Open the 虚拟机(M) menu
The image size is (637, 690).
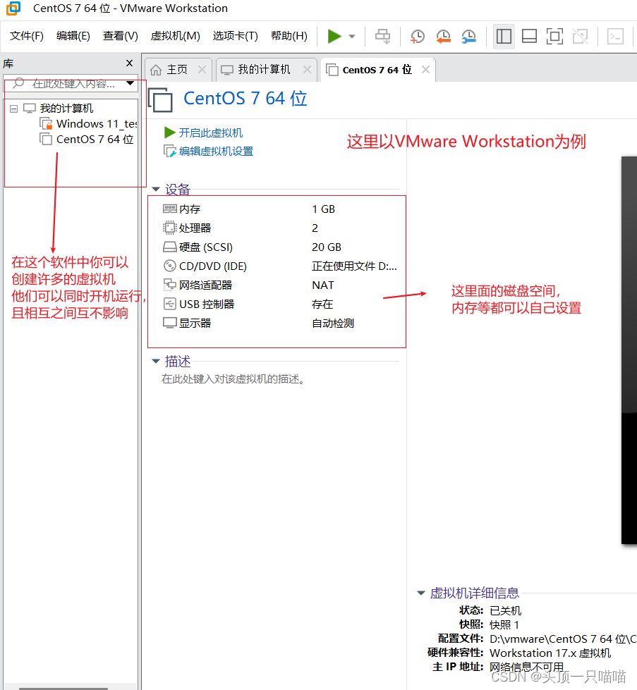tap(176, 36)
